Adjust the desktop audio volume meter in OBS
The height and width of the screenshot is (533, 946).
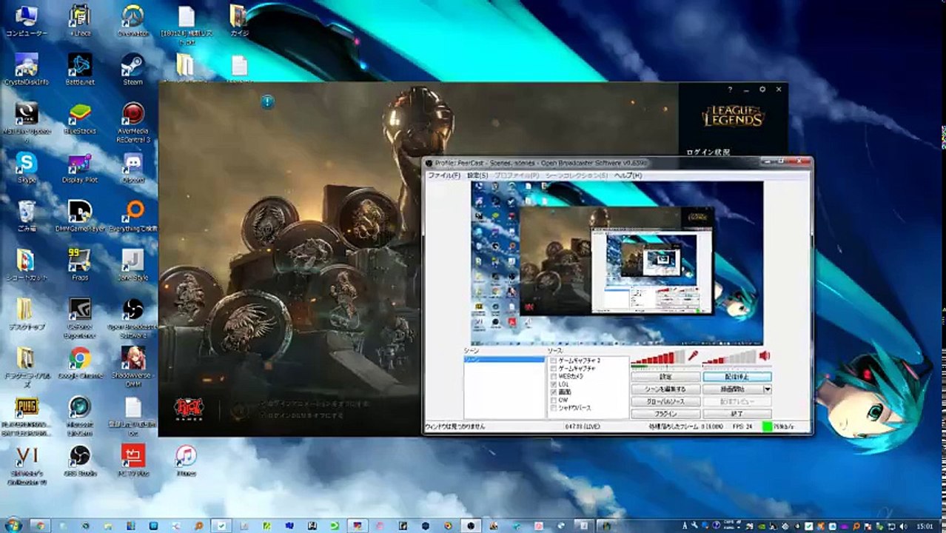click(729, 358)
